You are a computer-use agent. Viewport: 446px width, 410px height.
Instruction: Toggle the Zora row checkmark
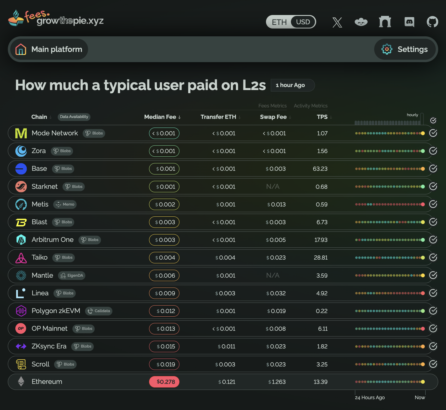point(433,151)
